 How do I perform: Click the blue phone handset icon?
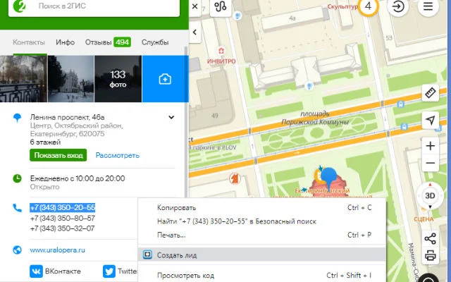[17, 208]
